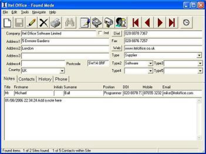Click the Address1 field
The image size is (206, 154).
(65, 41)
